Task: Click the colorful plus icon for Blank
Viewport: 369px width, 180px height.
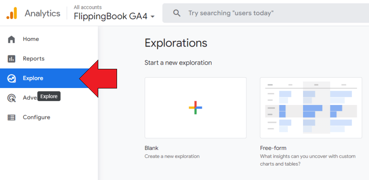Action: pos(195,108)
